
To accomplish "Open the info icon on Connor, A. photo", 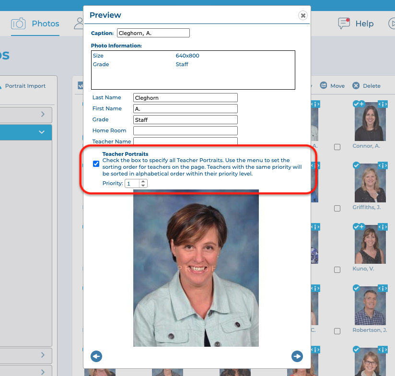I will pos(383,104).
